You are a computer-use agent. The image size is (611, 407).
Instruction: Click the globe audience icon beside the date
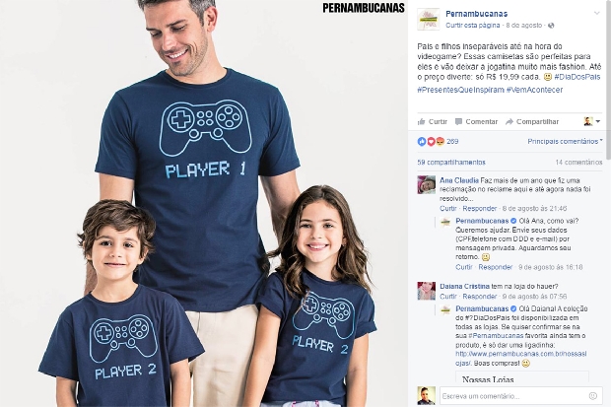point(551,26)
